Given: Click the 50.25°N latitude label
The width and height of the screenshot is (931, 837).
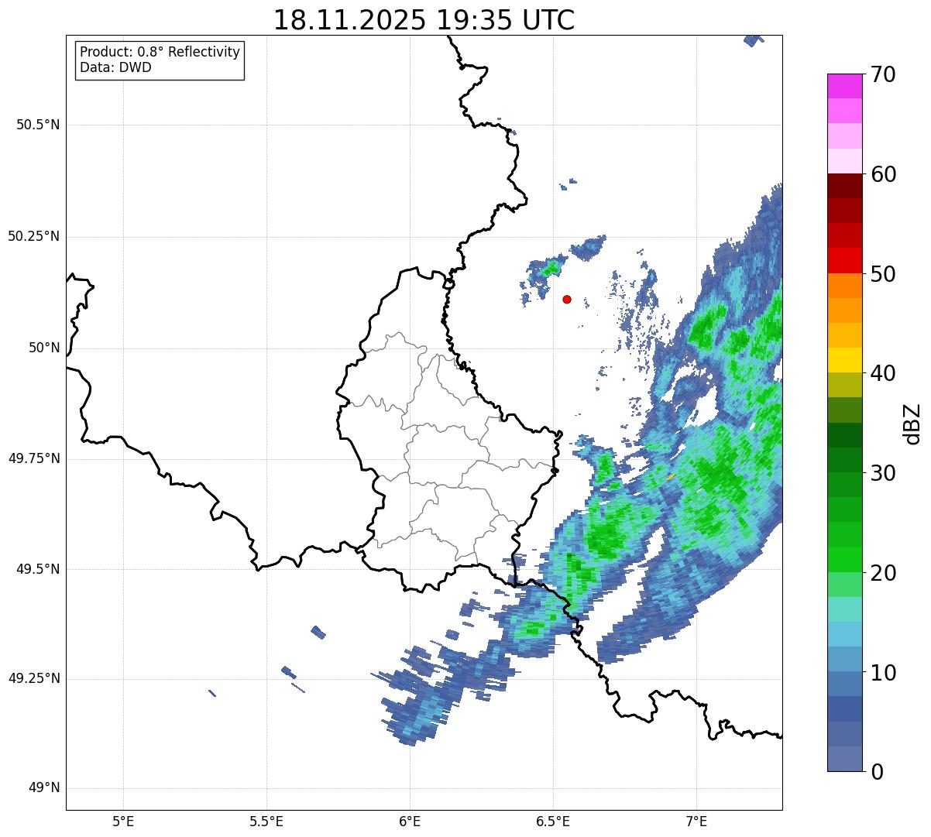Looking at the screenshot, I should tap(34, 236).
